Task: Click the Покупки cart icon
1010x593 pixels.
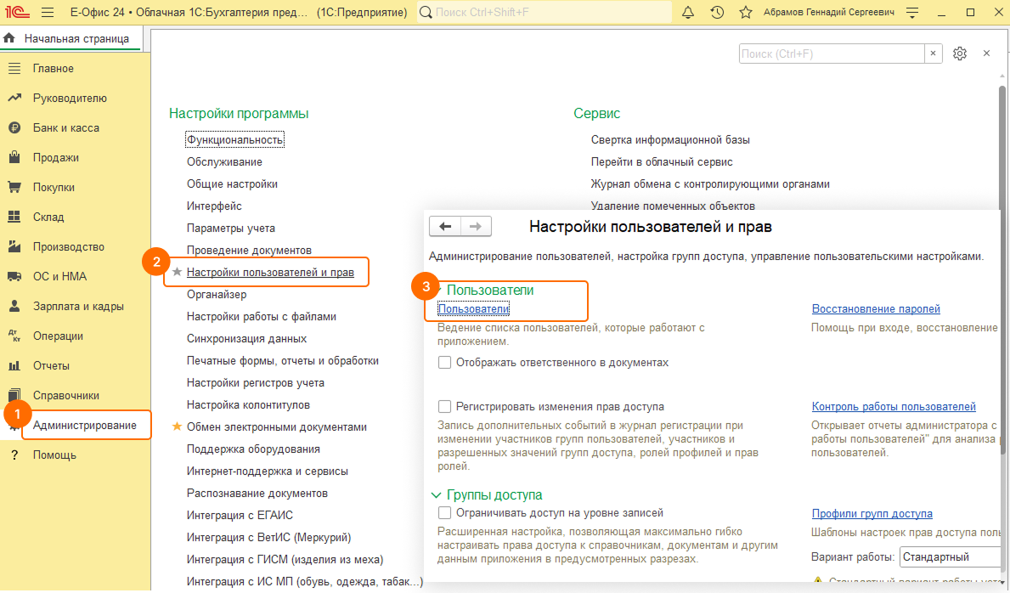Action: 14,187
